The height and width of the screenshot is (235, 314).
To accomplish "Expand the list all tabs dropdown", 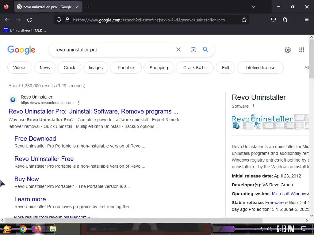I will pyautogui.click(x=253, y=7).
